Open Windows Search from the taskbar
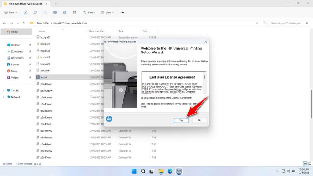 (x=143, y=171)
